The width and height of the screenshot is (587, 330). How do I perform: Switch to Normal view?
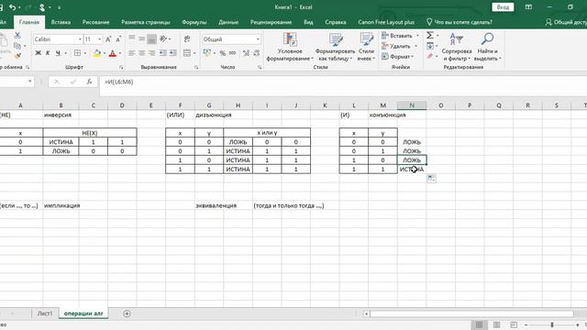(479, 324)
